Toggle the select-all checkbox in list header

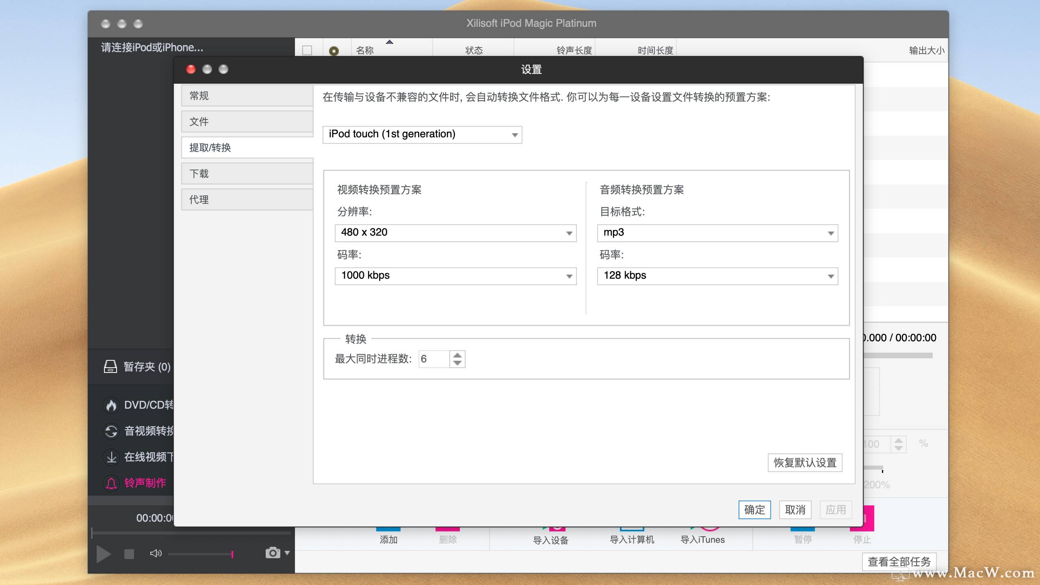point(307,50)
